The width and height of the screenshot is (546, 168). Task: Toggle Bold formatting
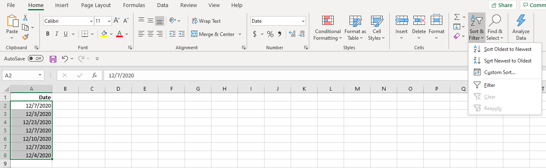pyautogui.click(x=48, y=34)
